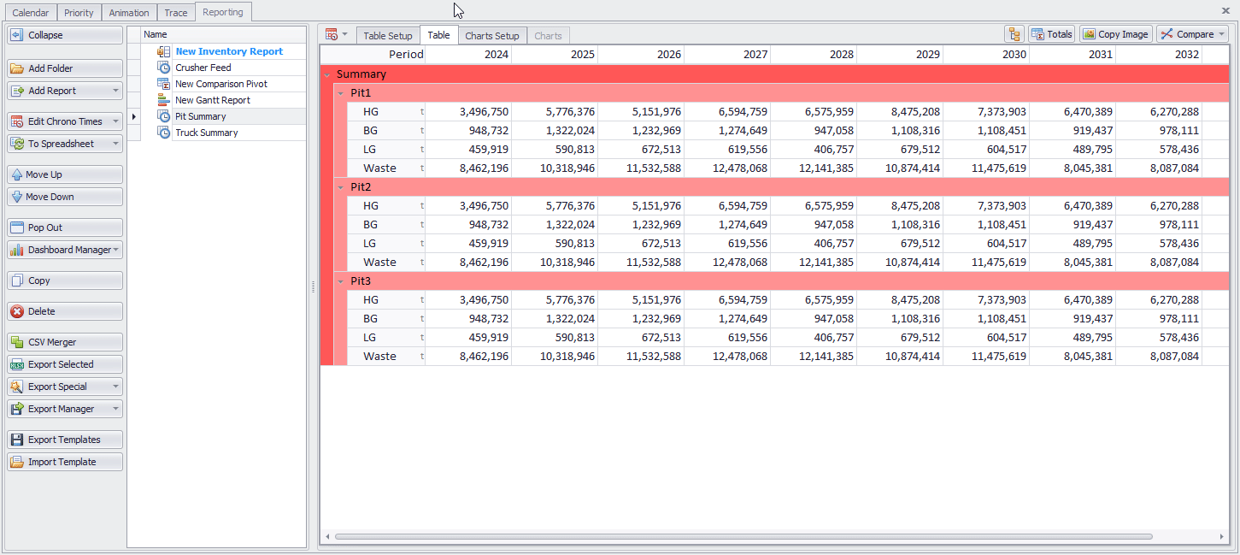Click the New Comparison Pivot icon
Image resolution: width=1240 pixels, height=555 pixels.
(x=164, y=84)
